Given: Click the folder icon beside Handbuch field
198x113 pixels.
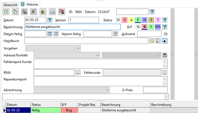Looking at the screenshot, I should [x=152, y=41].
